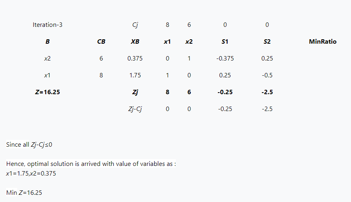Image resolution: width=351 pixels, height=202 pixels.
Task: Select the MinRatio column header
Action: pyautogui.click(x=323, y=42)
